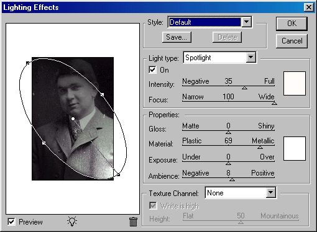Image resolution: width=317 pixels, height=232 pixels.
Task: Click the top-left ellipse handle
Action: 28,63
